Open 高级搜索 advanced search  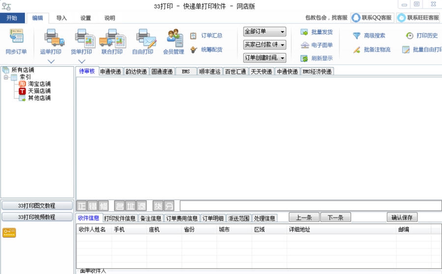click(369, 35)
